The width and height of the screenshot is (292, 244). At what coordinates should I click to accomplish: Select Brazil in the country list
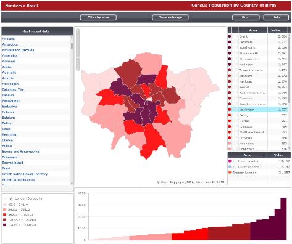6,168
